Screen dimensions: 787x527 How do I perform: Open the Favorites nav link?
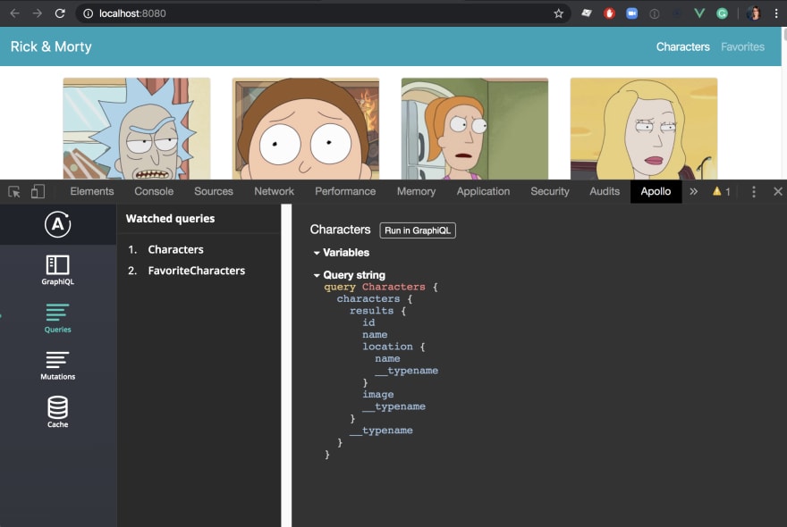point(742,46)
